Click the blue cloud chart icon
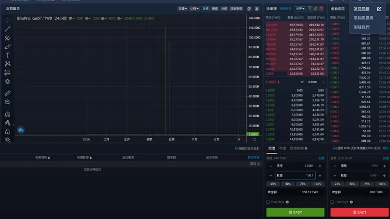Viewport: 390px width, 219px height. [21, 130]
